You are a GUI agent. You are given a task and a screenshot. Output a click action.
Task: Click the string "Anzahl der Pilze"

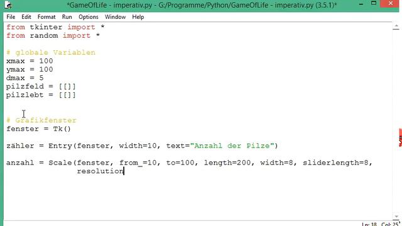232,146
